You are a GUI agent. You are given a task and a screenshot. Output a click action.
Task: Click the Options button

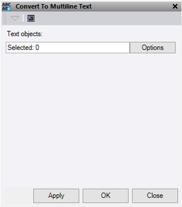click(153, 48)
